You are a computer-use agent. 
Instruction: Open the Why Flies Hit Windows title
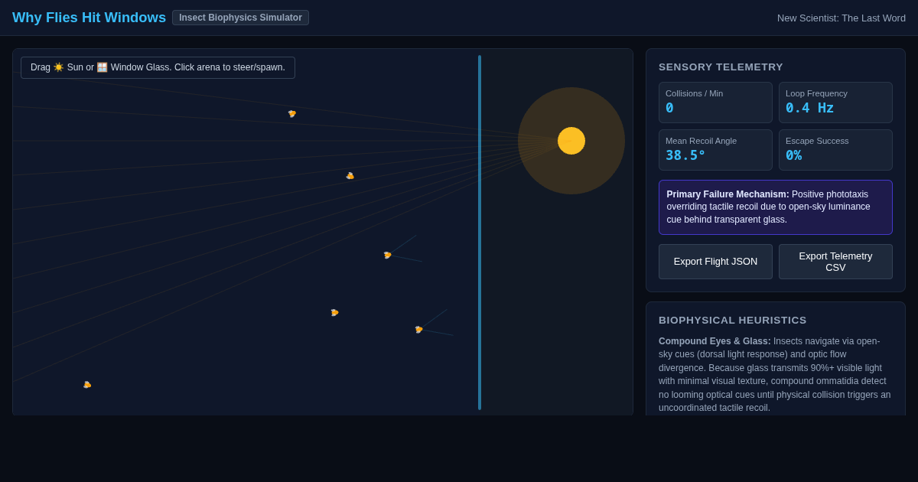click(x=89, y=18)
